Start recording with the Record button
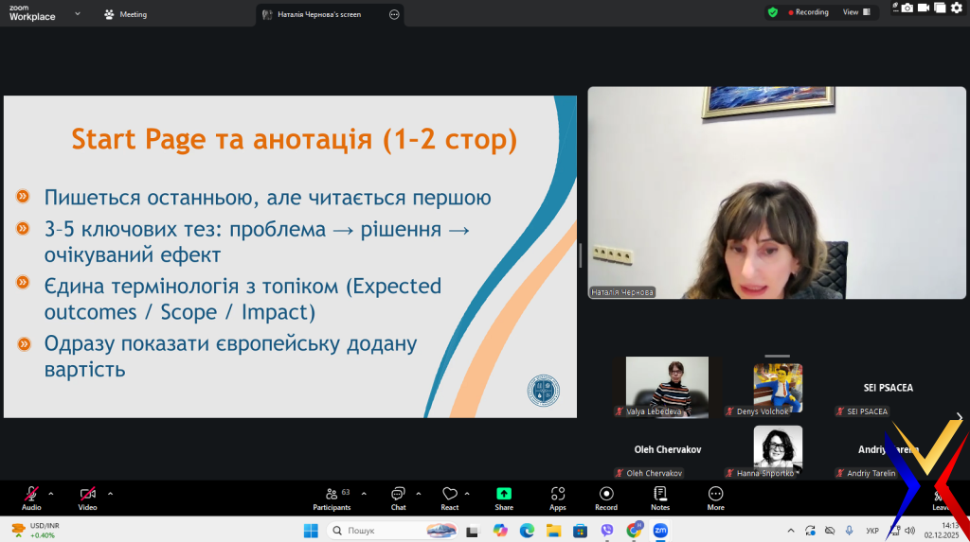Image resolution: width=970 pixels, height=542 pixels. (x=606, y=498)
